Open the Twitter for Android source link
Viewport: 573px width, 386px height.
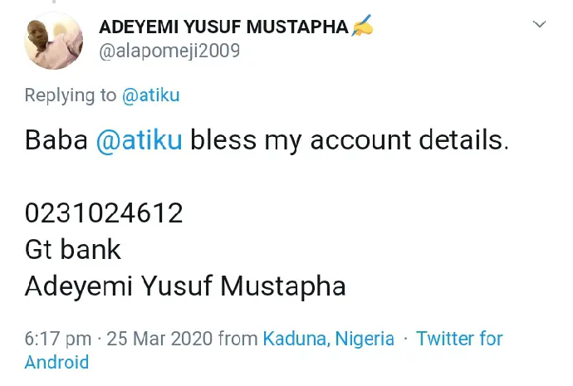[264, 350]
